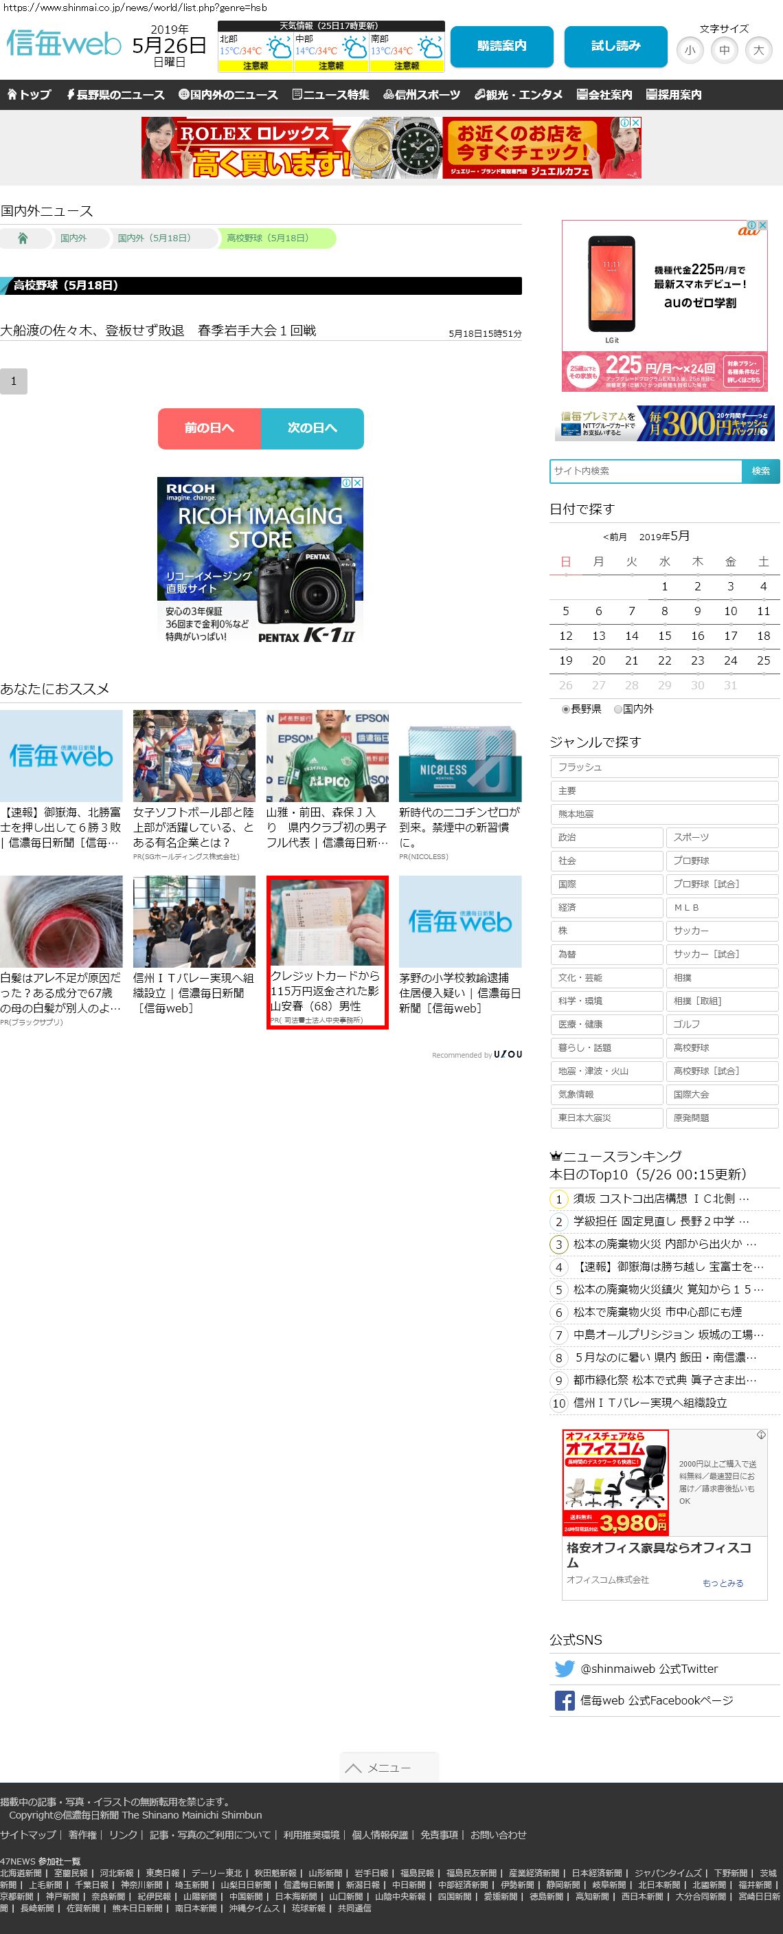This screenshot has width=783, height=1934.
Task: Go to previous day with 前の日へ
Action: (209, 428)
